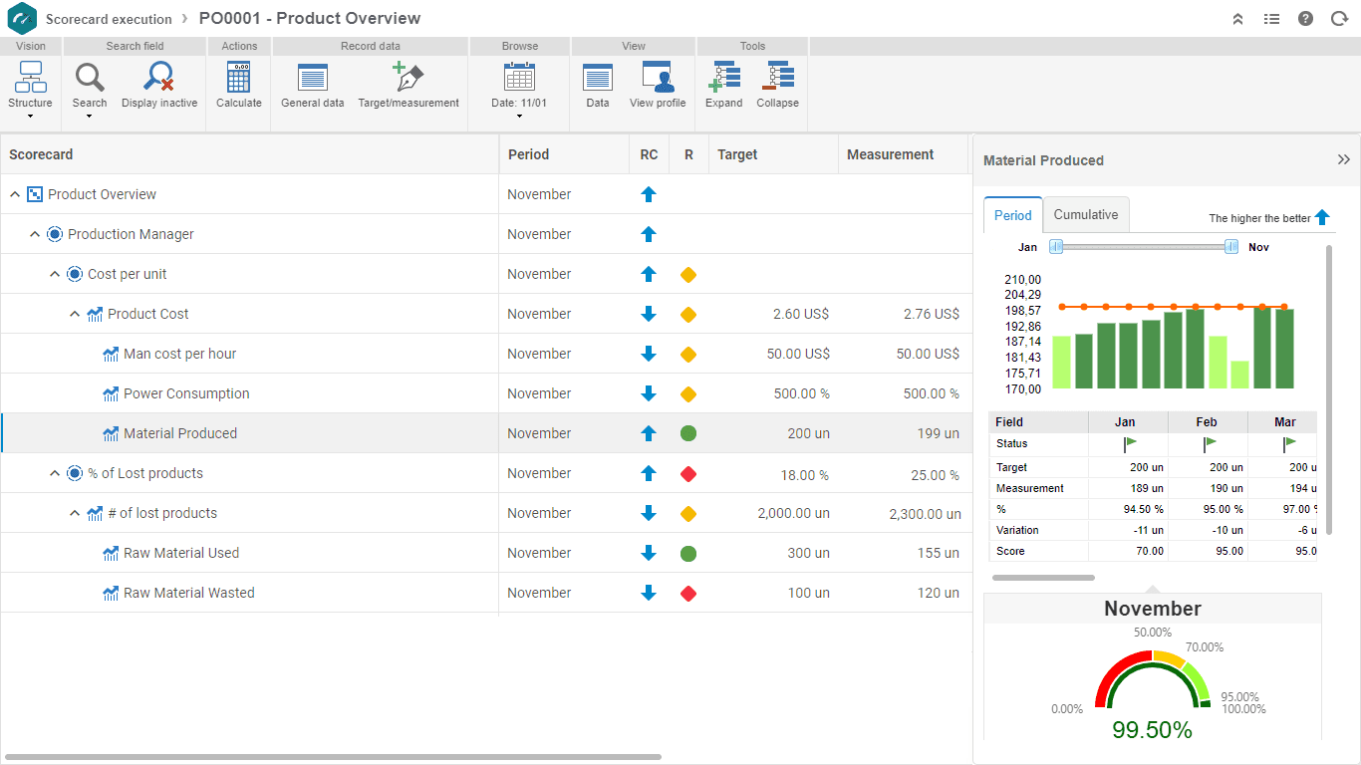1361x765 pixels.
Task: Click the Jan start slider handle
Action: coord(1057,247)
